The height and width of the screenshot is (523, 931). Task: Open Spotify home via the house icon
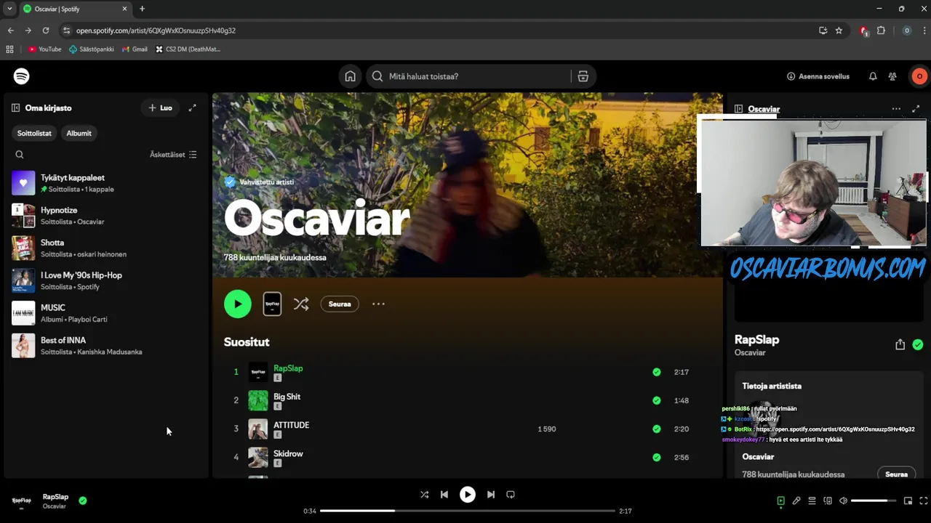(x=351, y=76)
